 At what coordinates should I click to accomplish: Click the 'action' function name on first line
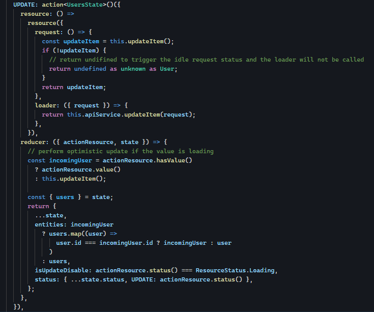point(52,5)
